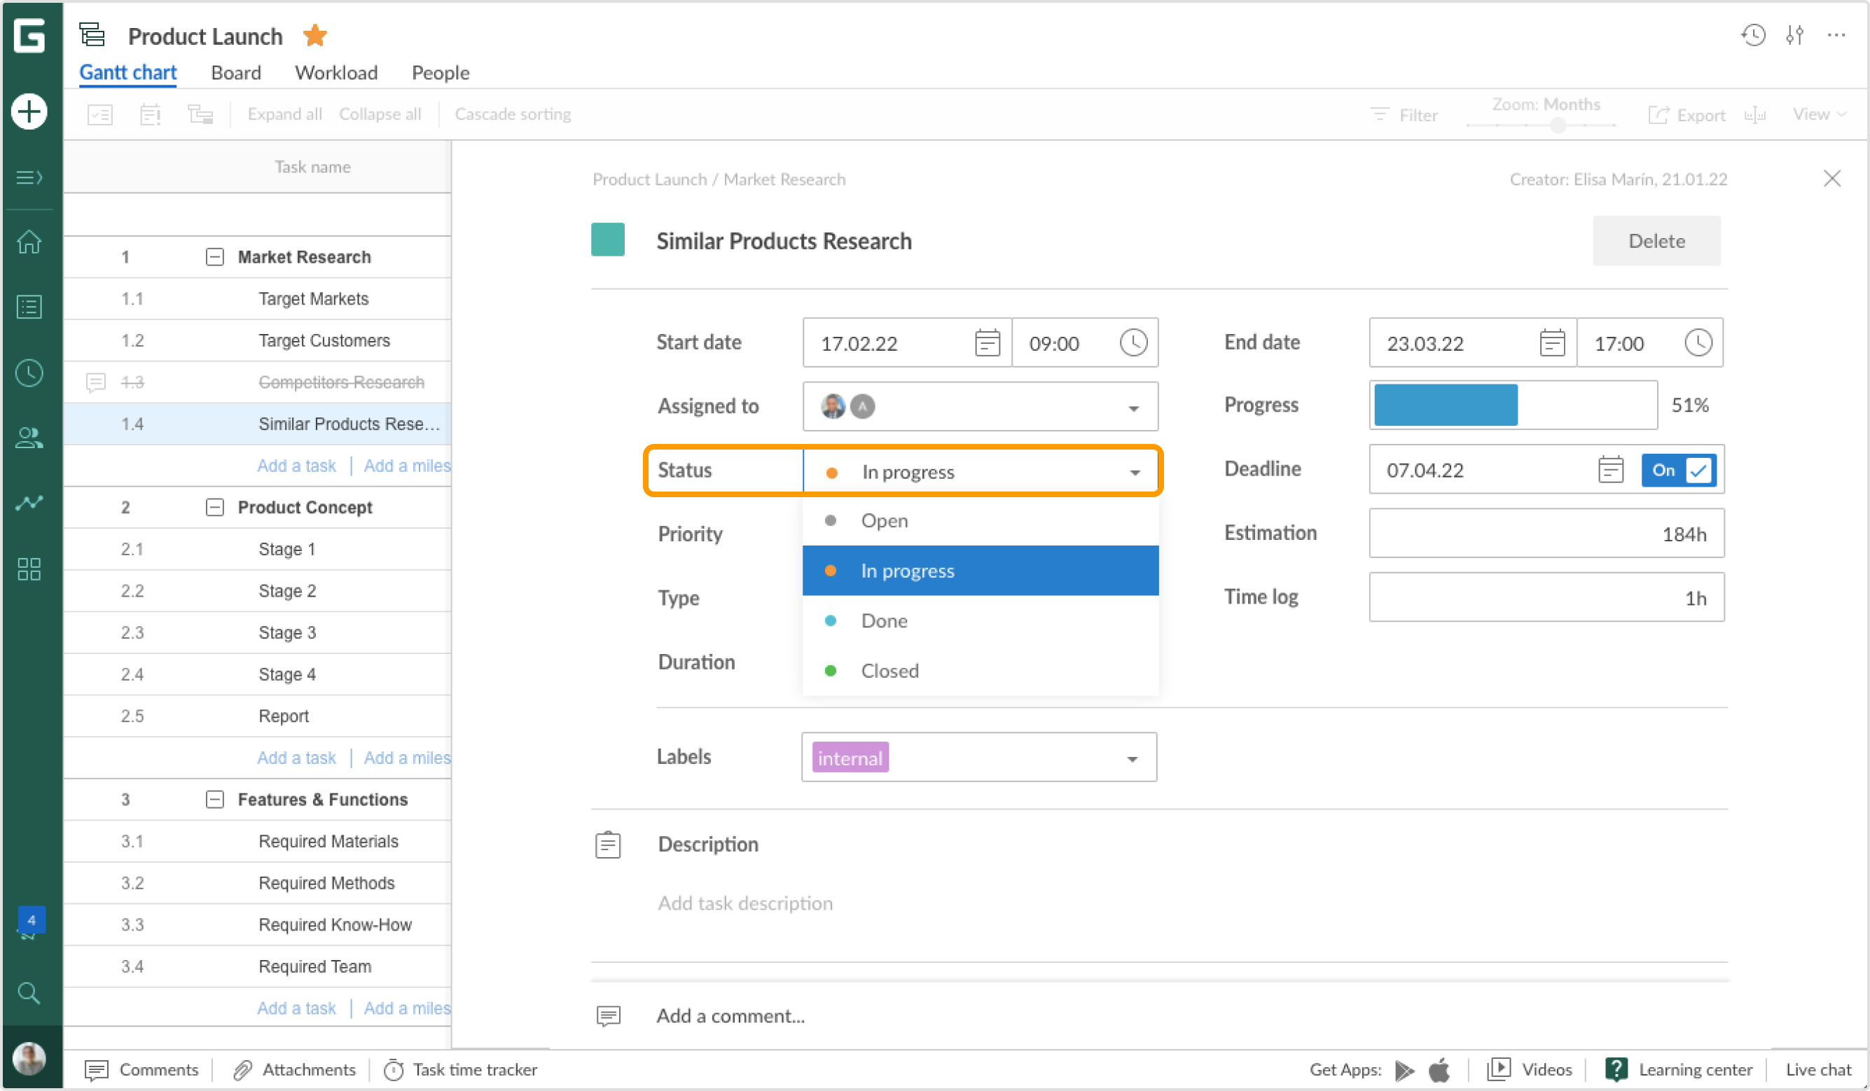Click the Zoom Months slider handle
Viewport: 1870px width, 1091px height.
(1558, 126)
